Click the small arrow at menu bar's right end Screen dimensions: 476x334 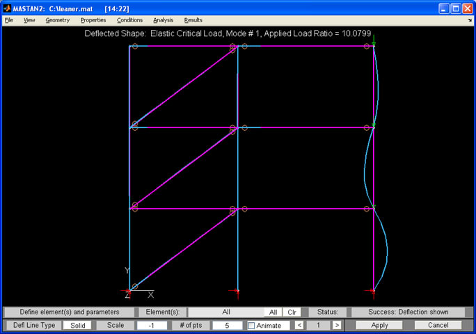point(470,20)
